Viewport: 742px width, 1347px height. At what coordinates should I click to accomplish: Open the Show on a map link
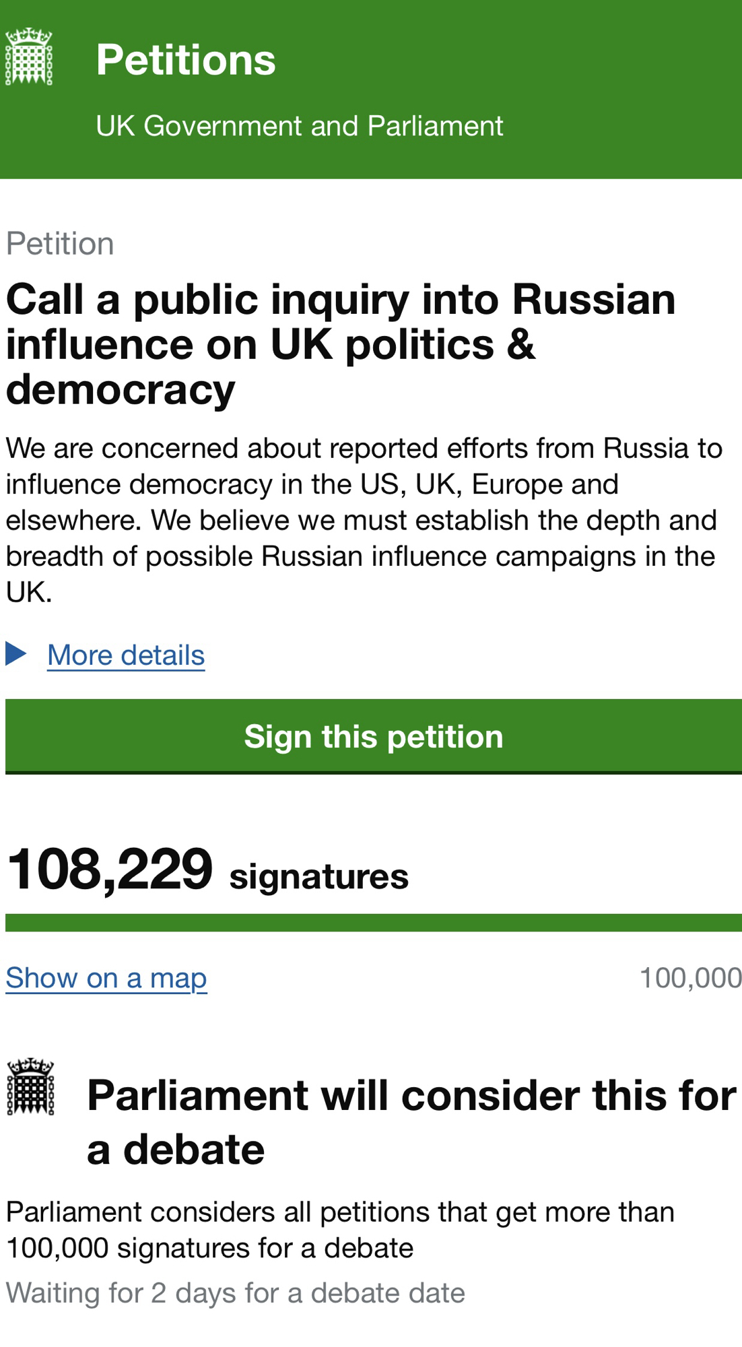click(x=106, y=978)
